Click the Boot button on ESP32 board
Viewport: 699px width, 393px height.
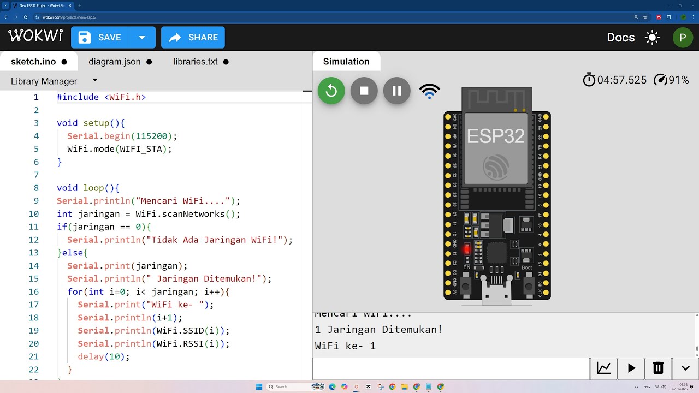coord(529,285)
